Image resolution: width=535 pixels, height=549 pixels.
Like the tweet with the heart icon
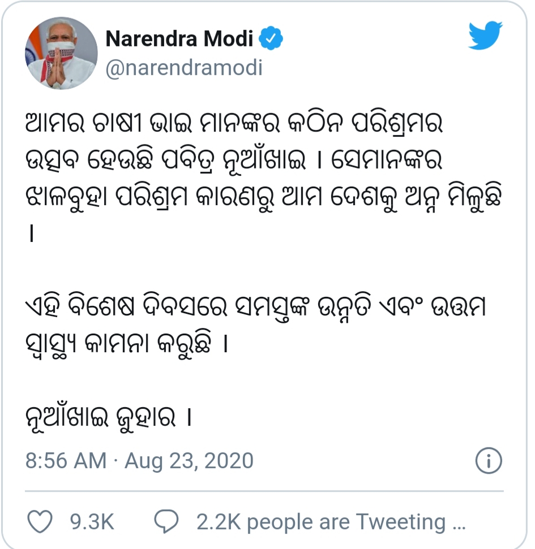(x=40, y=521)
